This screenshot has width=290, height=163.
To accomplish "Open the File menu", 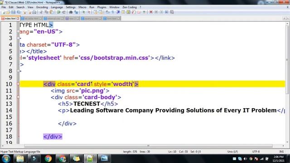I will (x=4, y=7).
